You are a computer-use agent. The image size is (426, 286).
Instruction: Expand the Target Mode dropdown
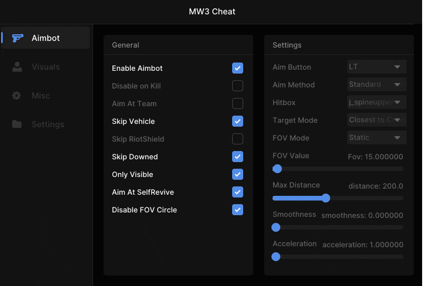(x=377, y=119)
